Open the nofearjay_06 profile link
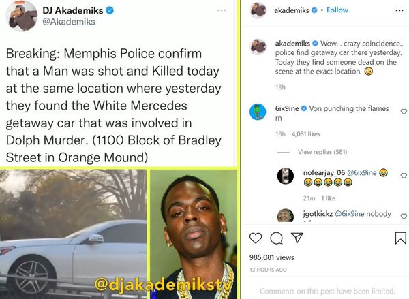Image resolution: width=409 pixels, height=299 pixels. click(324, 172)
